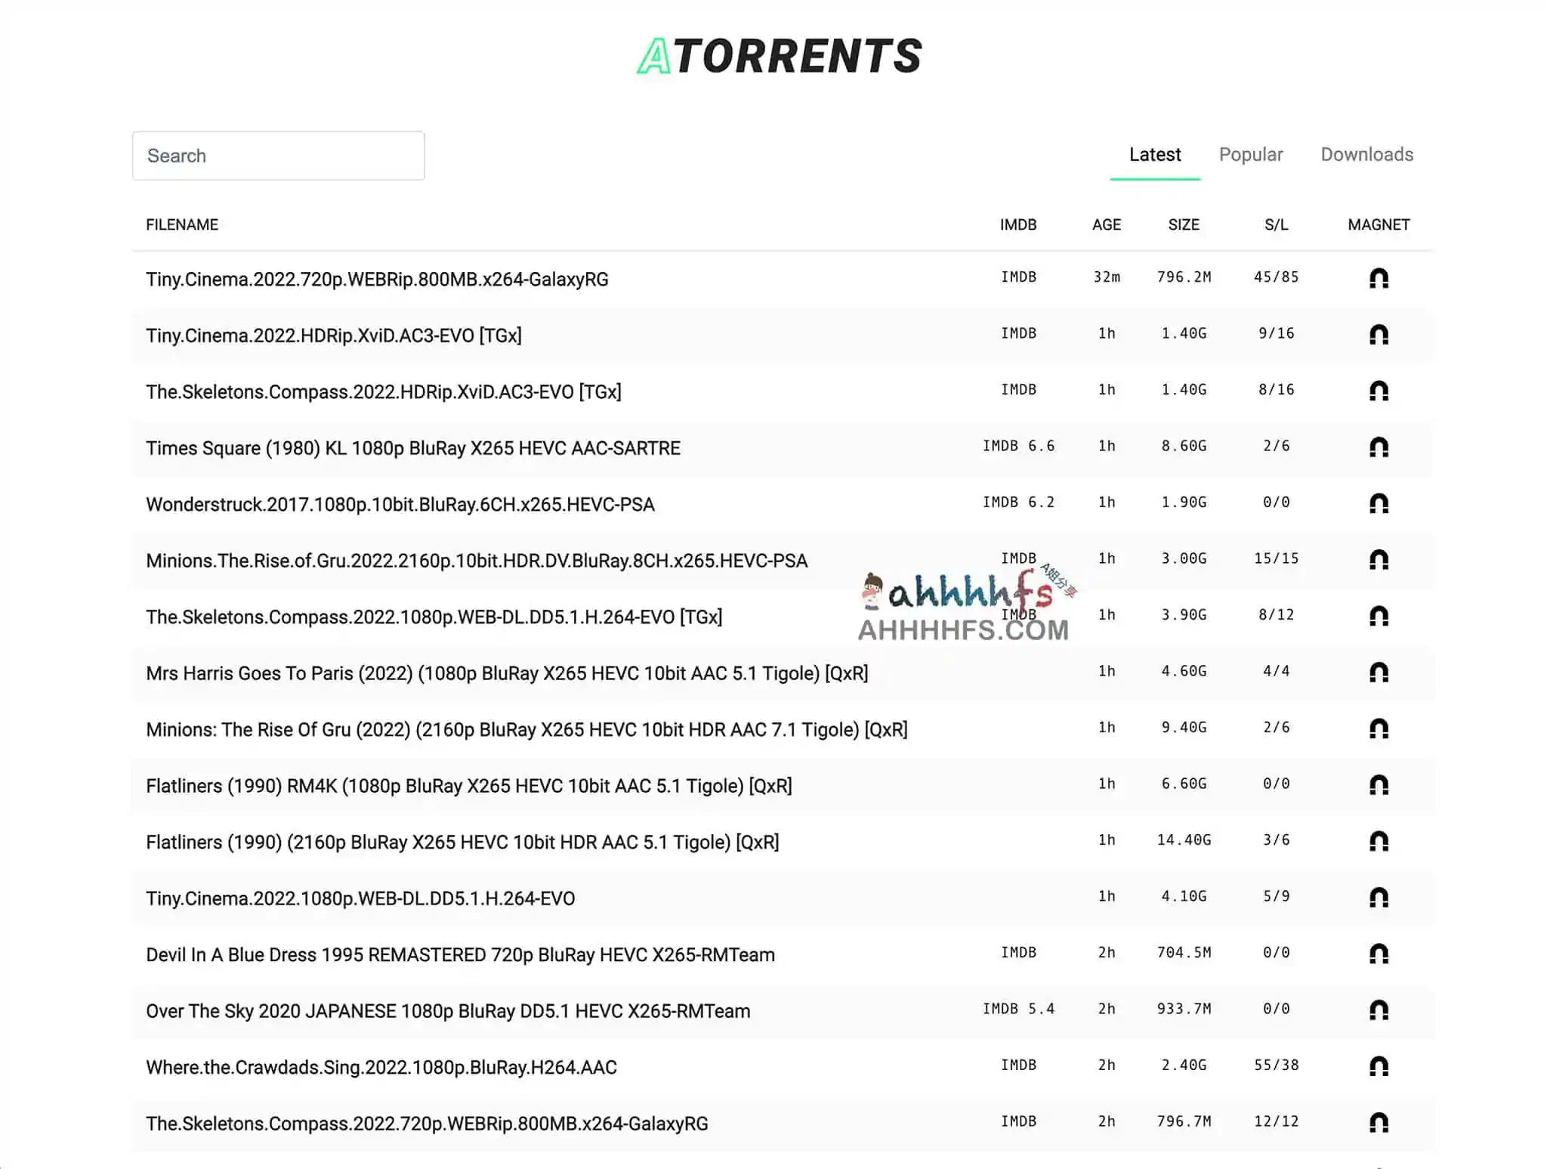The height and width of the screenshot is (1169, 1547).
Task: Click magnet icon for Times Square (1980)
Action: pyautogui.click(x=1379, y=447)
